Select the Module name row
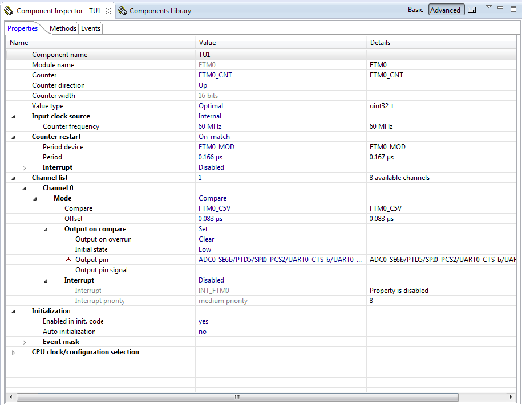 pyautogui.click(x=261, y=65)
